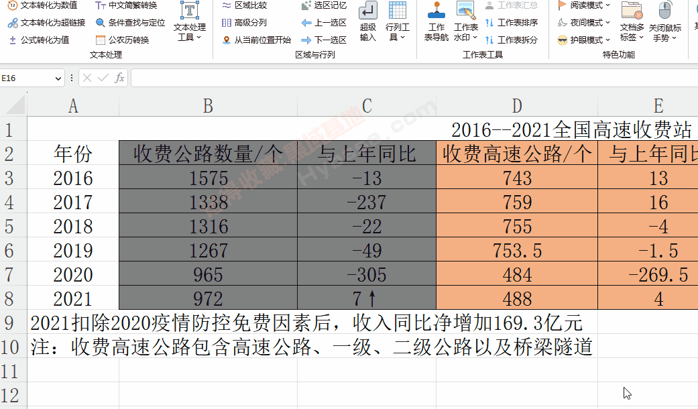Expand the Name Box dropdown arrow
The height and width of the screenshot is (409, 698).
(x=58, y=78)
